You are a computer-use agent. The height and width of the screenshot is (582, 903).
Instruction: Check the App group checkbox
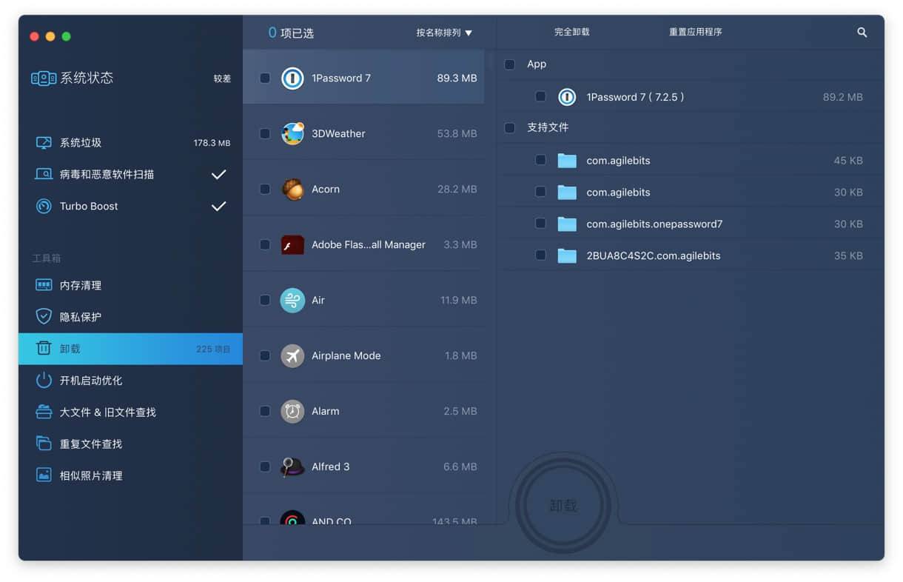click(509, 64)
